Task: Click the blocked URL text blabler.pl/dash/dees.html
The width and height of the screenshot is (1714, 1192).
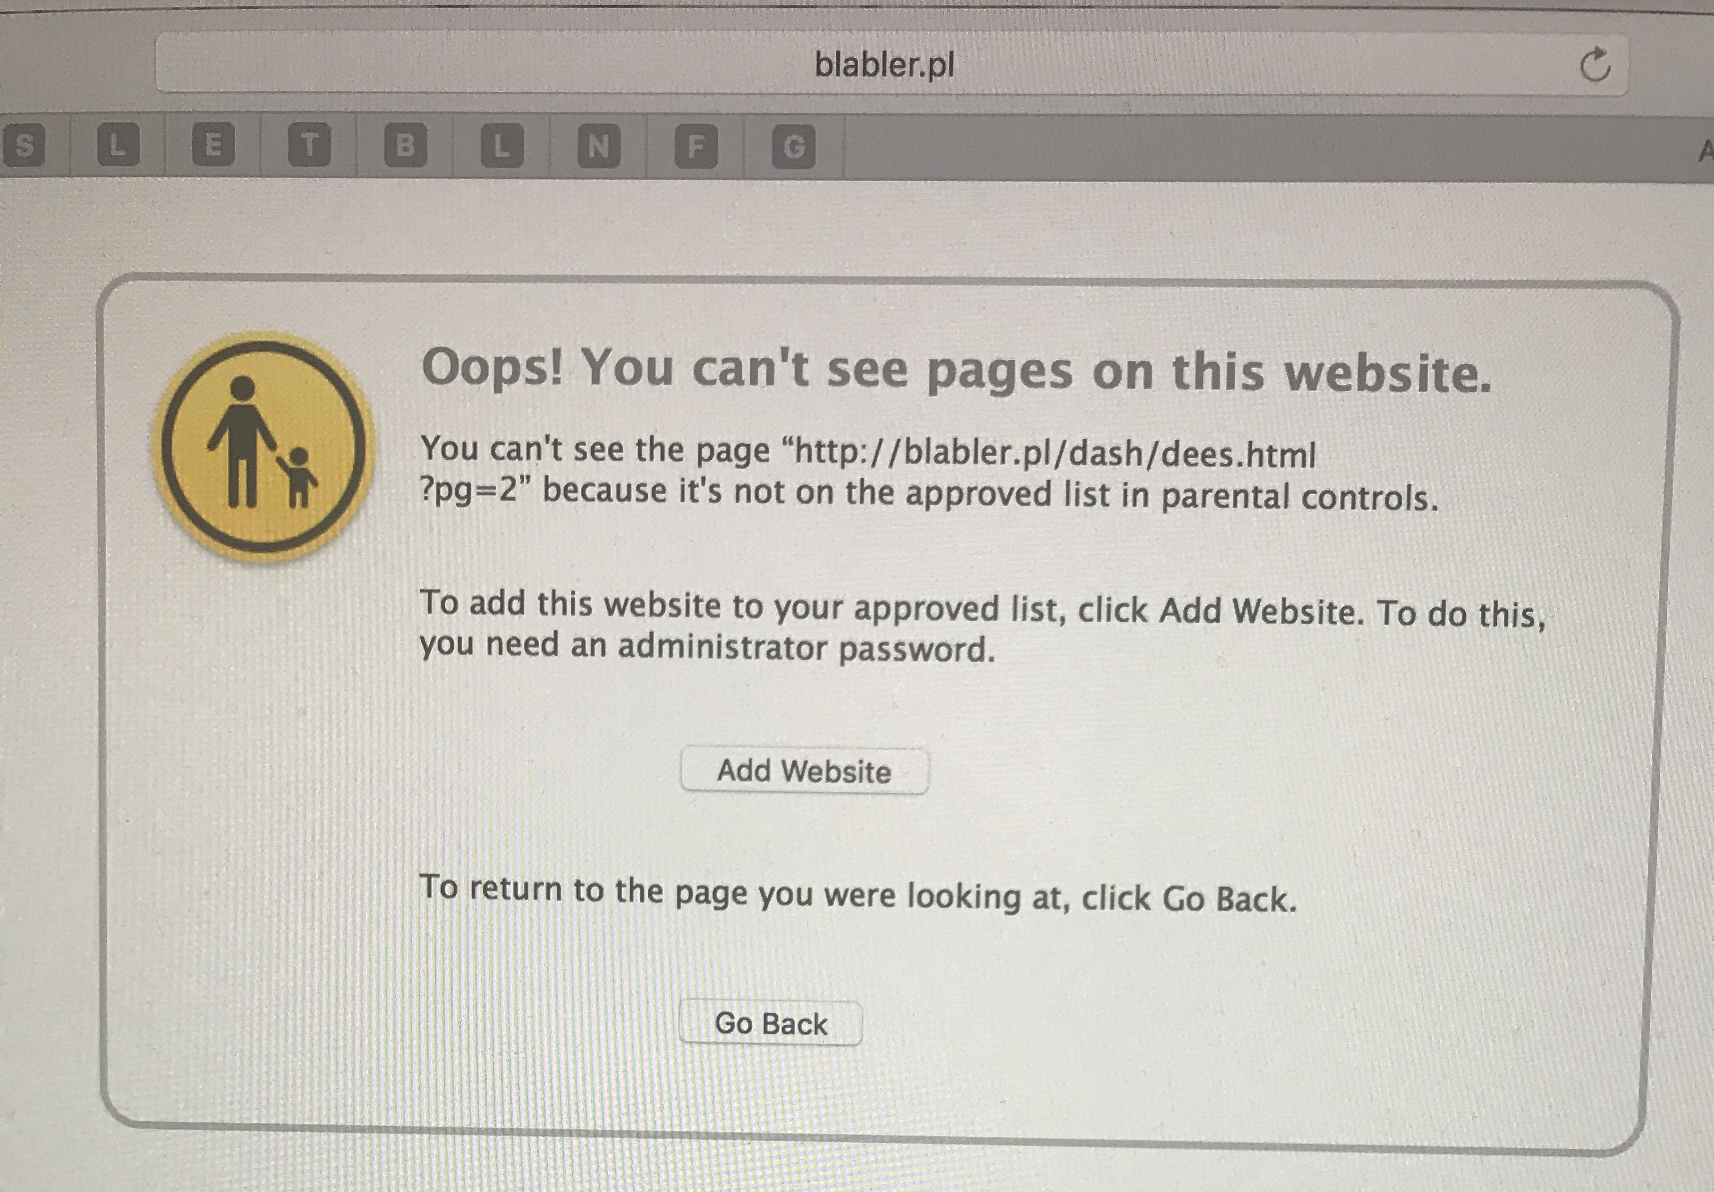Action: click(x=1055, y=453)
